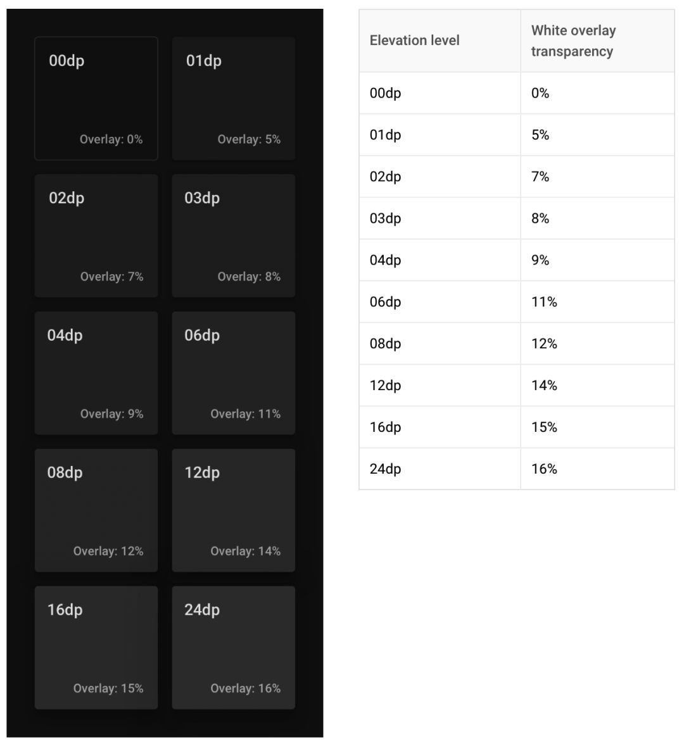This screenshot has height=744, width=684.
Task: Select the 15% value in the table
Action: 544,427
